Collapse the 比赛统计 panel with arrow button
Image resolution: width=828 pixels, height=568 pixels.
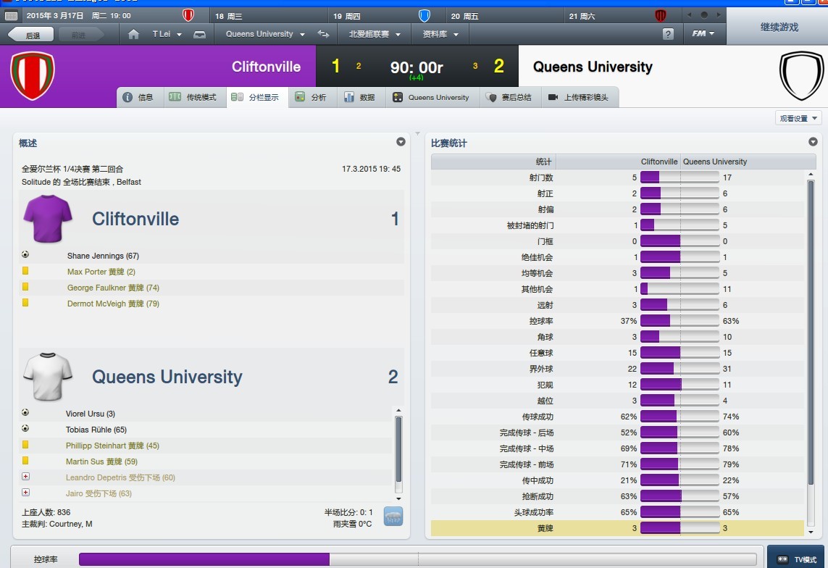(813, 142)
